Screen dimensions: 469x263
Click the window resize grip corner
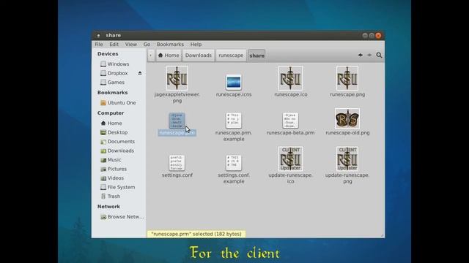coord(383,235)
